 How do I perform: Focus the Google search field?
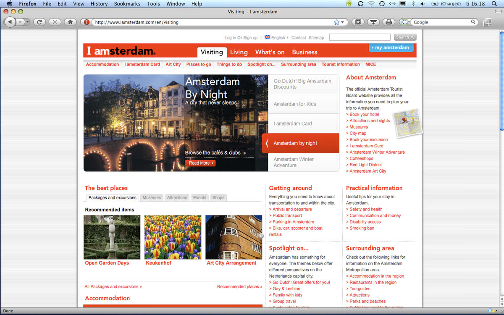coord(441,22)
